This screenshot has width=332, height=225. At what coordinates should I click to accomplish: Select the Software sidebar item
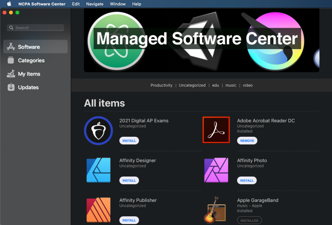click(x=29, y=47)
